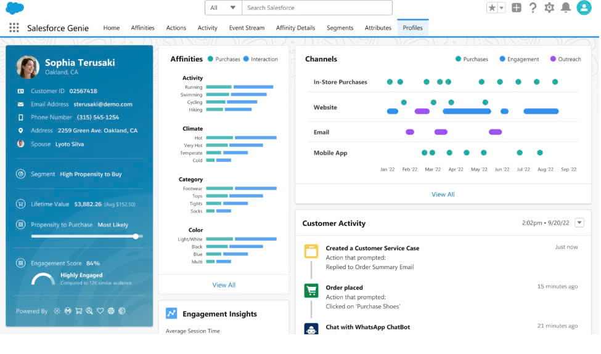Click the heart icon beside Powered By
The image size is (601, 354).
(x=100, y=312)
